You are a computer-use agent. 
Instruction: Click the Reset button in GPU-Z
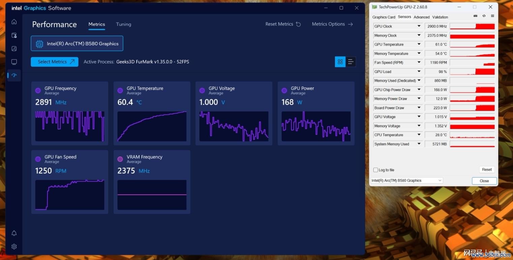pos(487,170)
